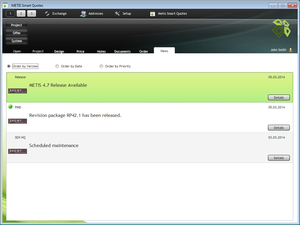Maximize the METIS Smart Quotes window
This screenshot has width=300, height=225.
click(x=283, y=6)
